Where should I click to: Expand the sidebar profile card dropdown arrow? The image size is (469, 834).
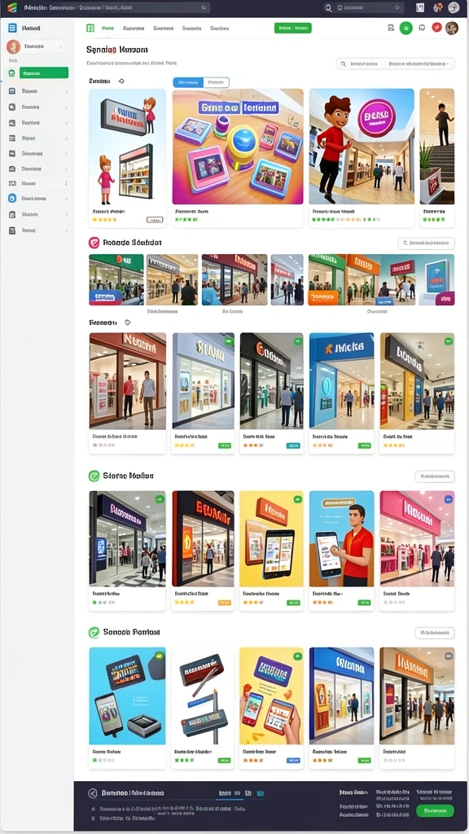pos(61,46)
